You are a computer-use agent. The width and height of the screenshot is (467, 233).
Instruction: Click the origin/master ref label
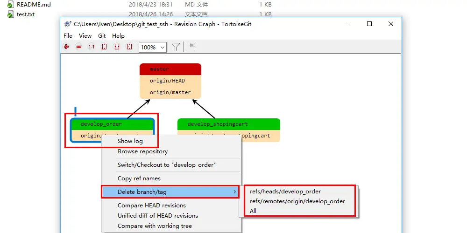[170, 92]
